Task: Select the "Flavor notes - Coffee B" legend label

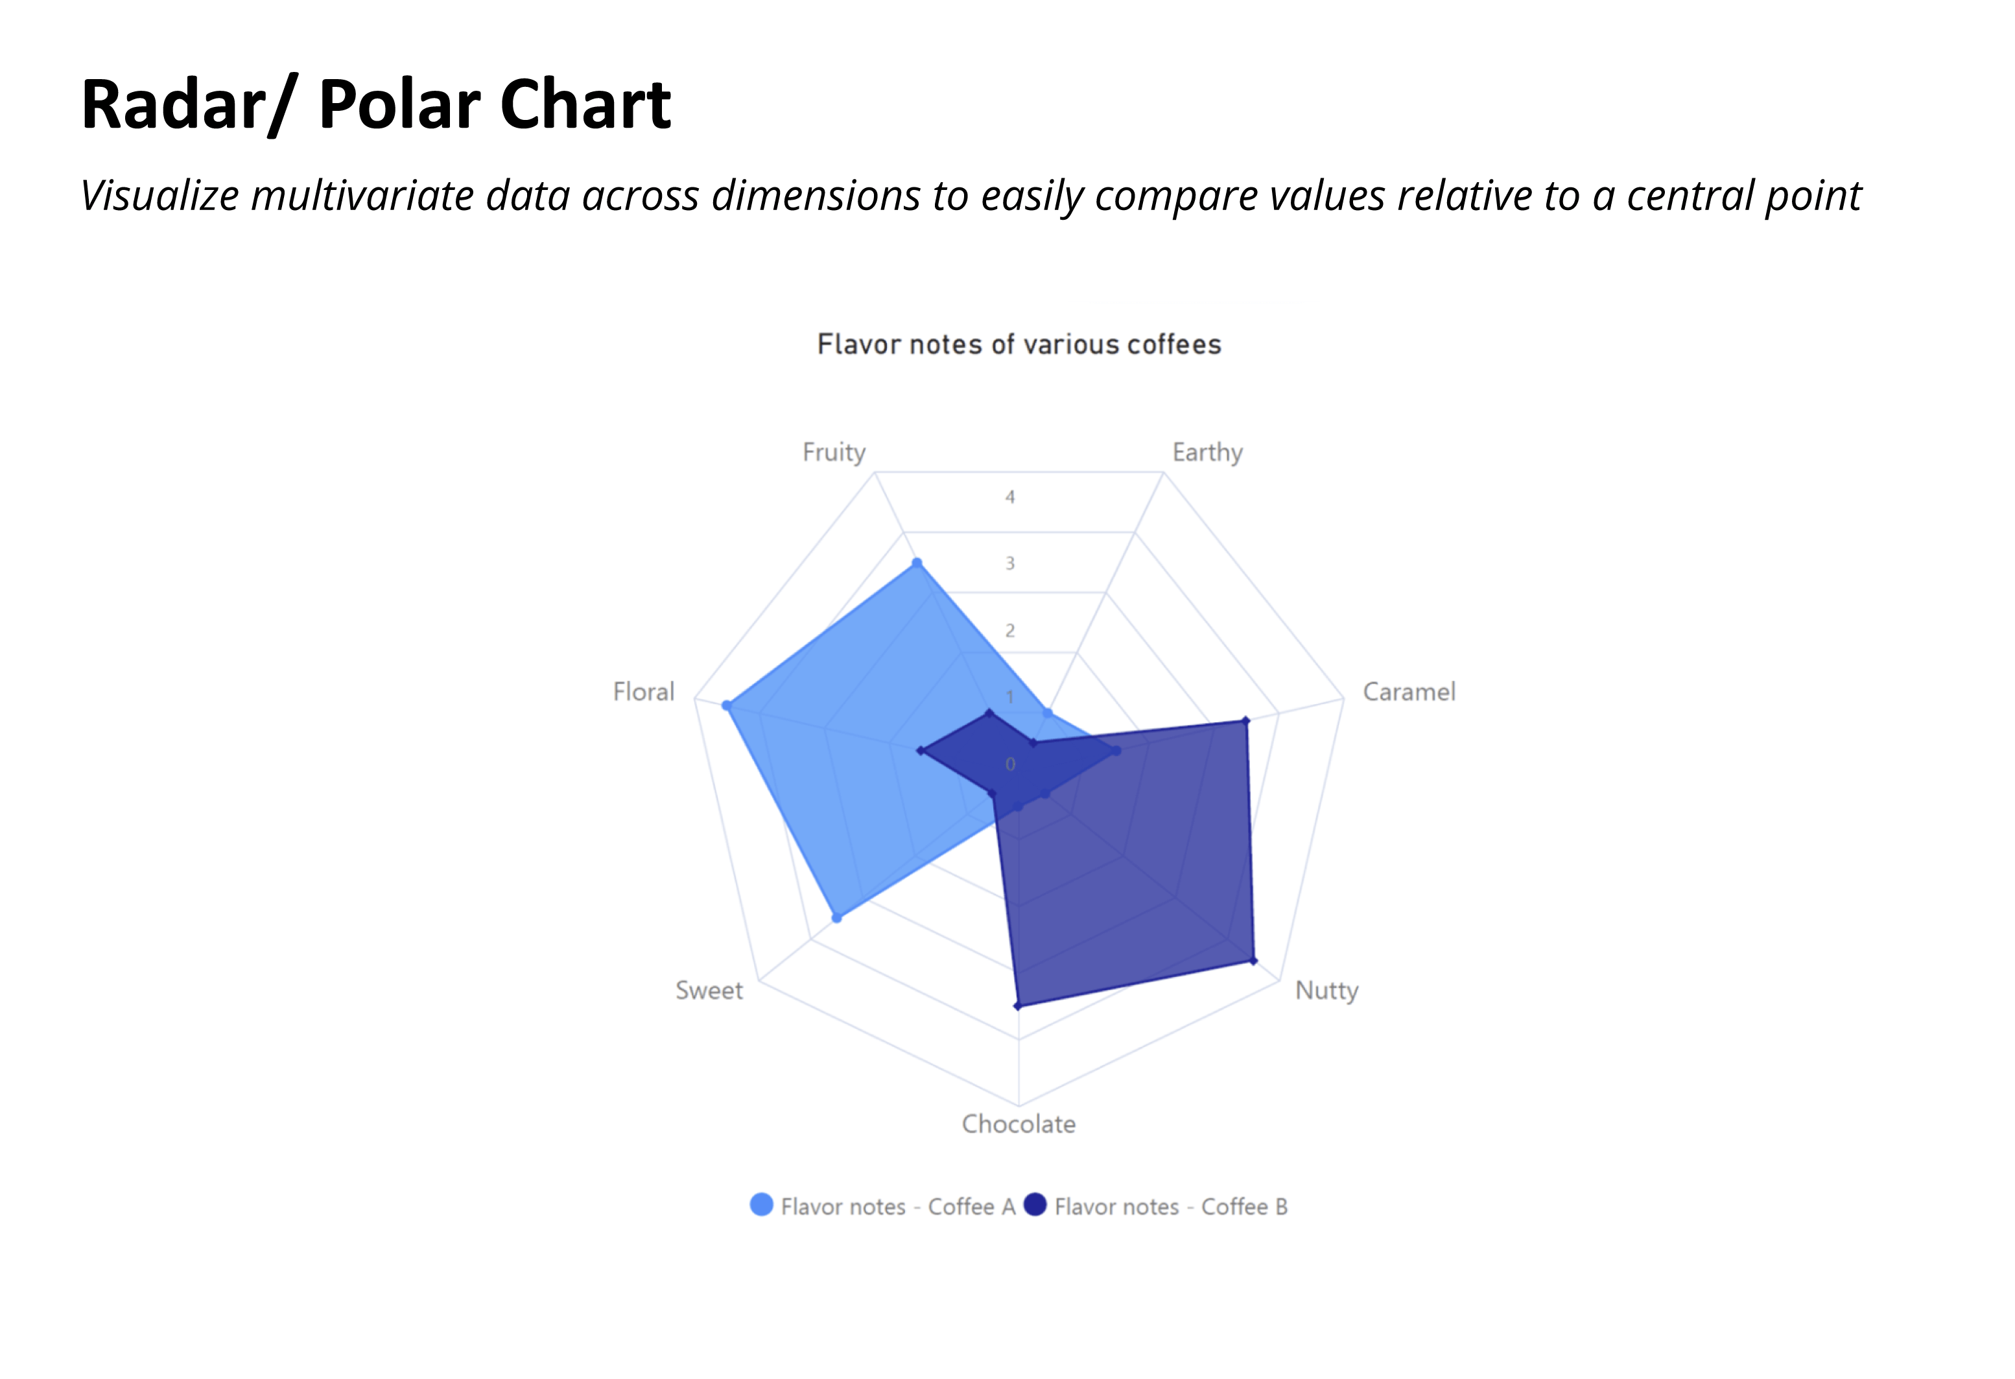Action: tap(1170, 1207)
